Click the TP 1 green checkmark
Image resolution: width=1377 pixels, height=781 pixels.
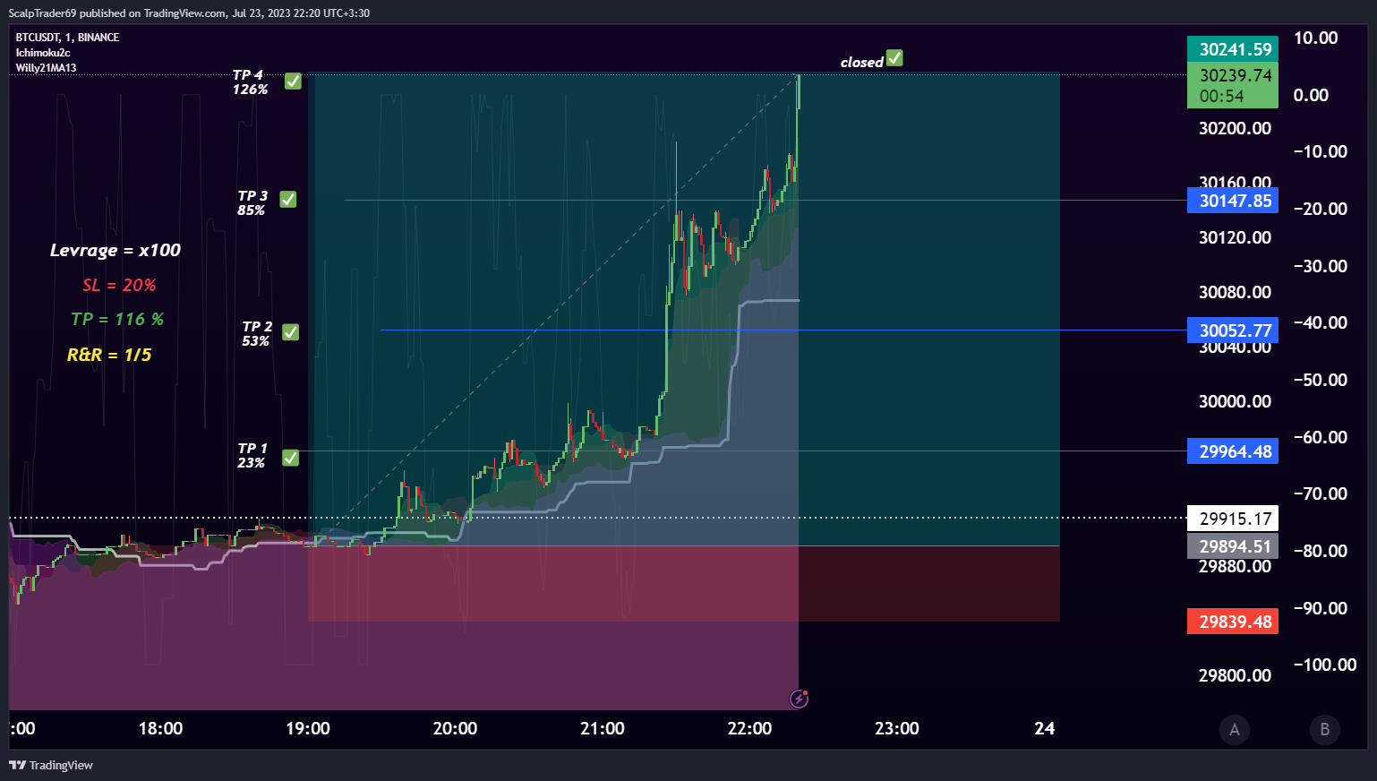pyautogui.click(x=291, y=458)
